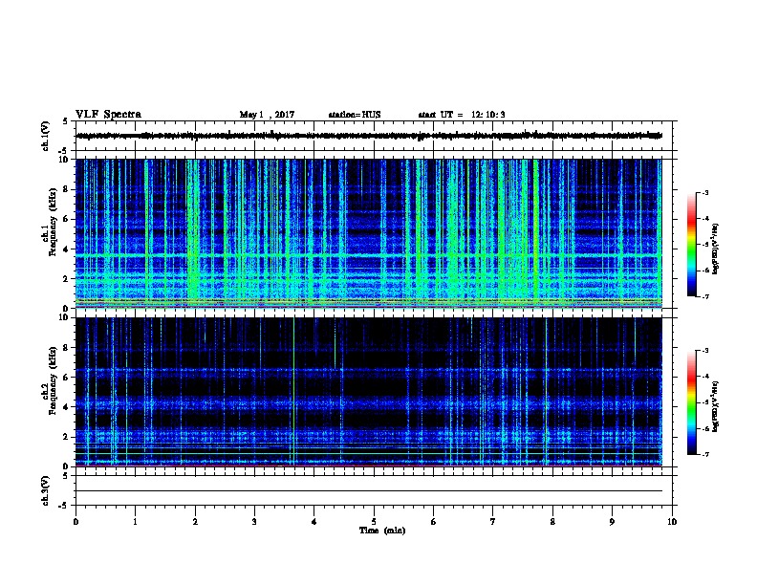
Task: Click the ch.1(V) waveform axis label
Action: [45, 136]
